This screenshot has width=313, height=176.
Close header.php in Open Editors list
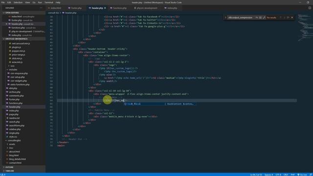click(6, 24)
